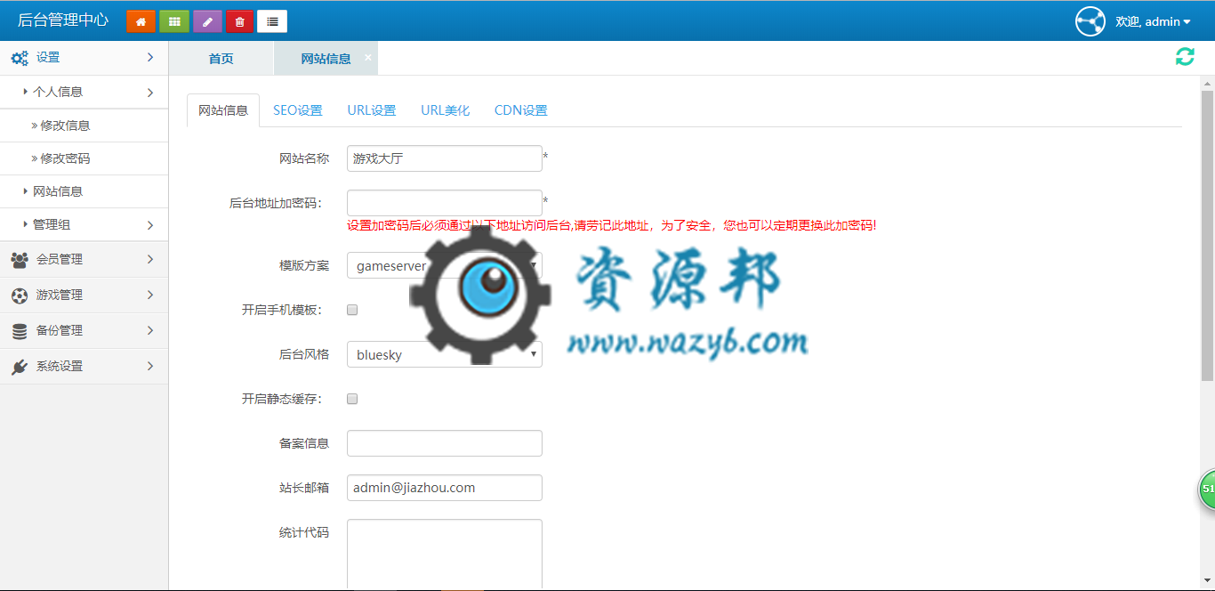Screen dimensions: 1215x591
Task: Expand the 个人信息 submenu chevron
Action: pos(150,92)
